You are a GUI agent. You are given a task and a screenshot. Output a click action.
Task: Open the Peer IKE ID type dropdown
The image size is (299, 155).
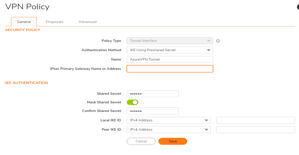pyautogui.click(x=168, y=129)
